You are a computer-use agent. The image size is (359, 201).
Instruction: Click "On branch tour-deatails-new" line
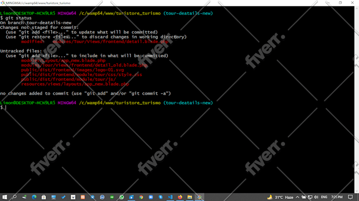(x=36, y=23)
